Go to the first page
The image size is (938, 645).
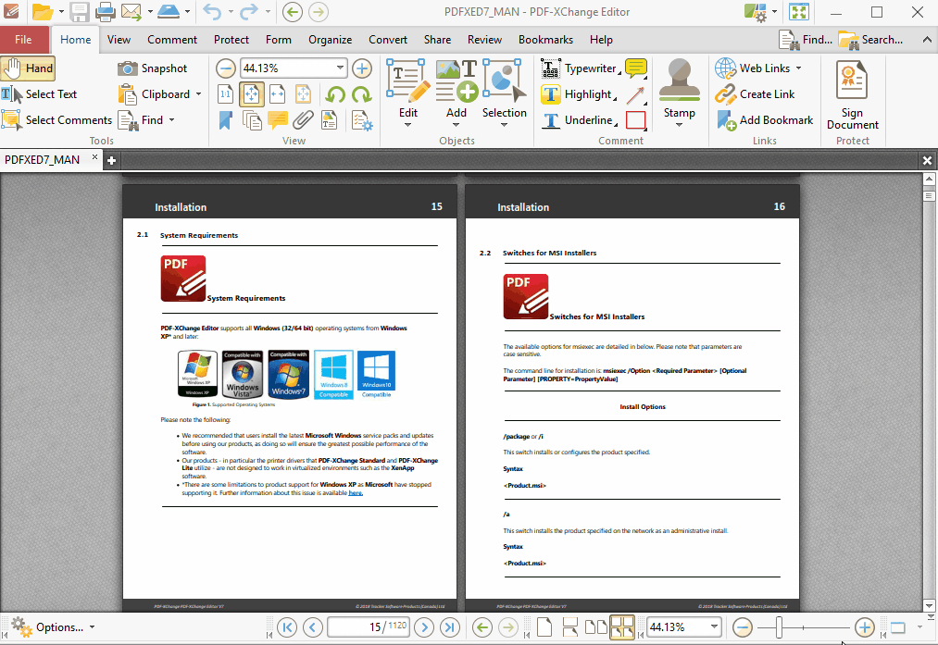pos(287,627)
